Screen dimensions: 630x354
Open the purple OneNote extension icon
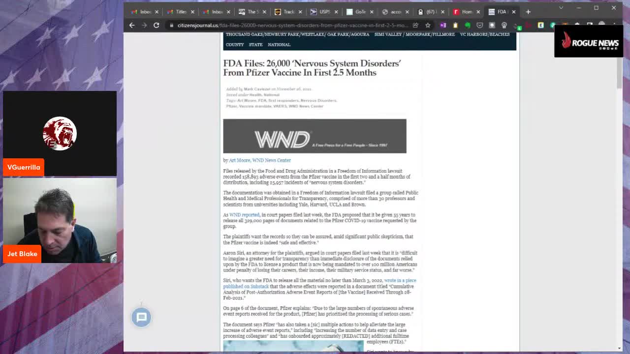(x=443, y=25)
